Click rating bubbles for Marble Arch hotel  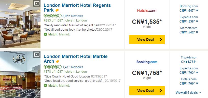(52, 67)
